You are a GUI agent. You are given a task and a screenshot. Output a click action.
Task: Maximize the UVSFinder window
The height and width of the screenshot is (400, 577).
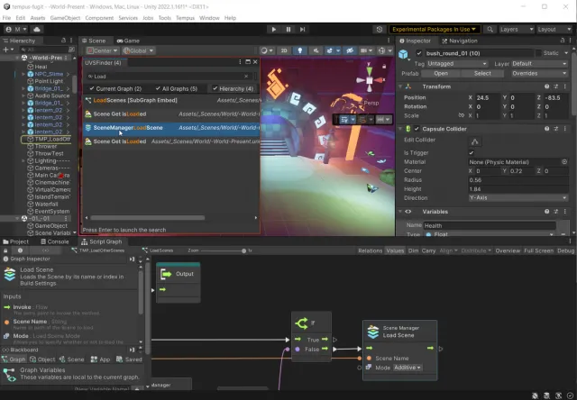click(248, 62)
